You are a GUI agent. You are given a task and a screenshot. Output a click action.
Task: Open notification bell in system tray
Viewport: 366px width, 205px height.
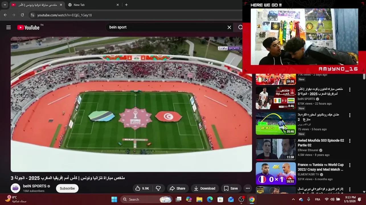click(x=359, y=199)
